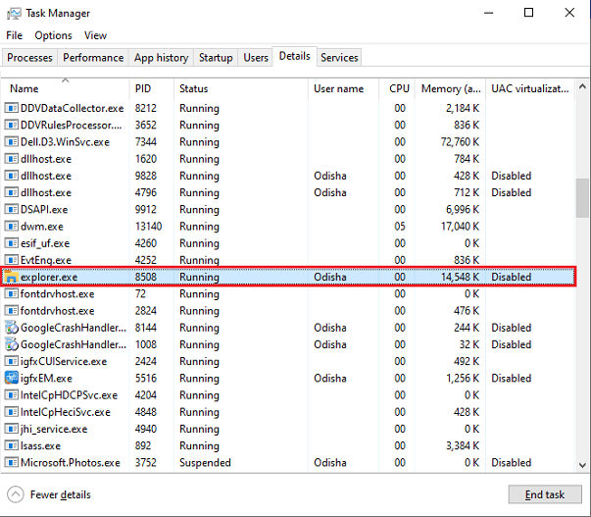Switch to the App history tab
The width and height of the screenshot is (591, 517).
coord(161,57)
